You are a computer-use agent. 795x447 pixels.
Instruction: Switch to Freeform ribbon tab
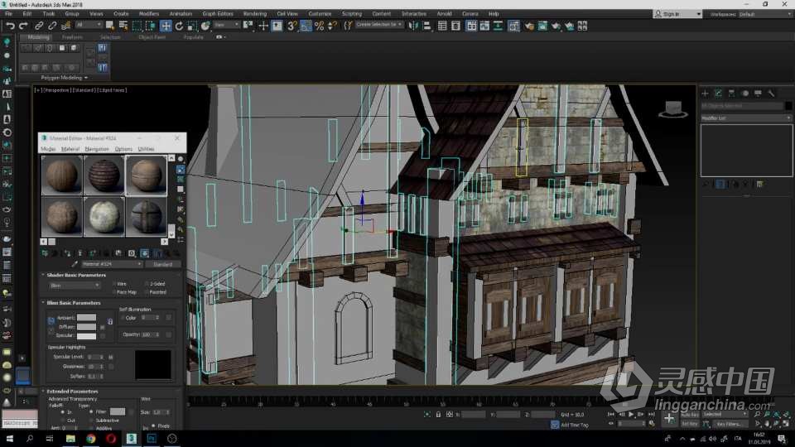[72, 37]
